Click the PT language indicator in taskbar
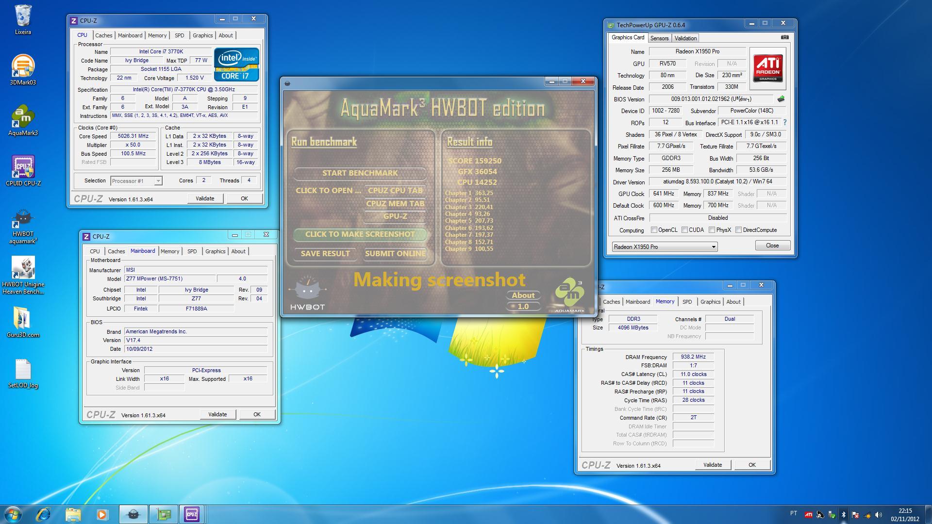The width and height of the screenshot is (932, 524). pyautogui.click(x=793, y=513)
